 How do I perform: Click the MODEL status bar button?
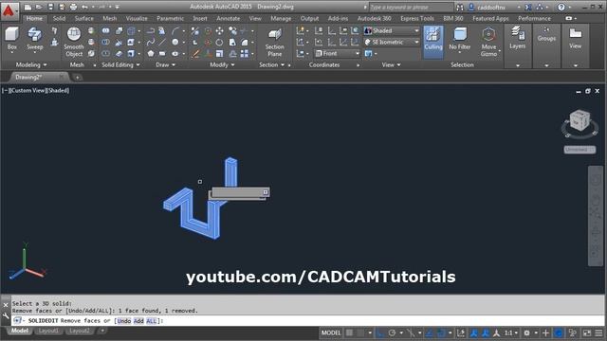click(331, 332)
